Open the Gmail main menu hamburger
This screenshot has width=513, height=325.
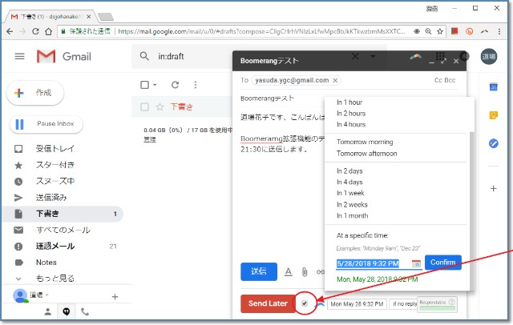point(20,56)
